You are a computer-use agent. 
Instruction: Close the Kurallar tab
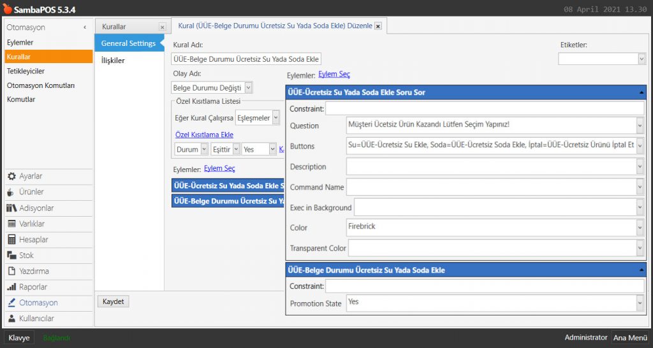(x=162, y=27)
